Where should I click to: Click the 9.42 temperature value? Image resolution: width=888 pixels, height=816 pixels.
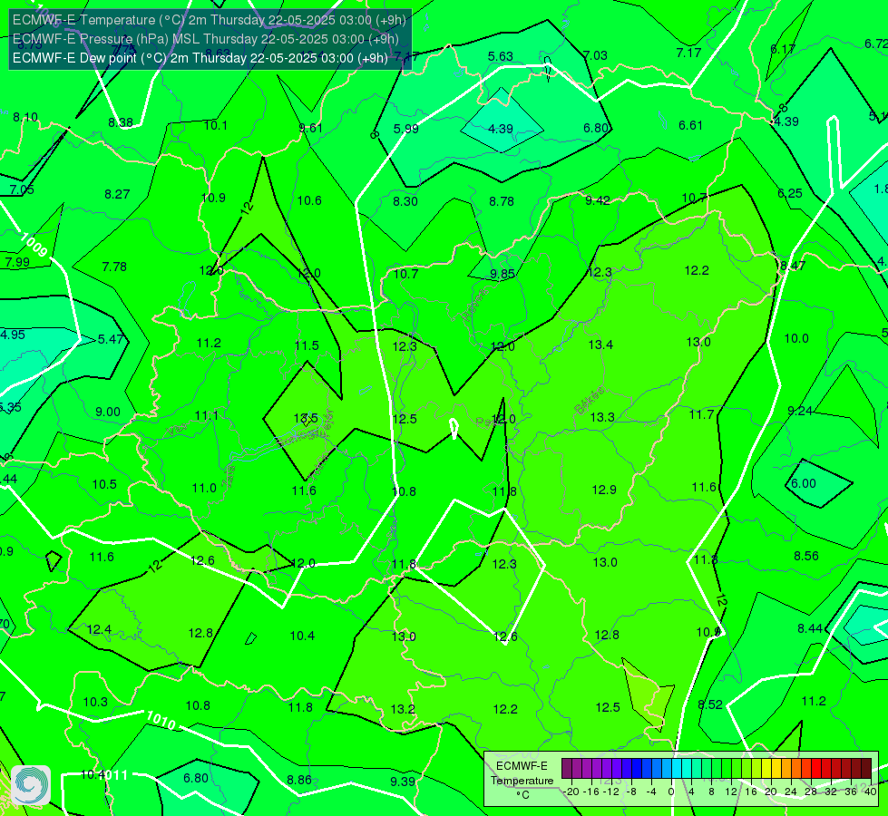coord(598,200)
